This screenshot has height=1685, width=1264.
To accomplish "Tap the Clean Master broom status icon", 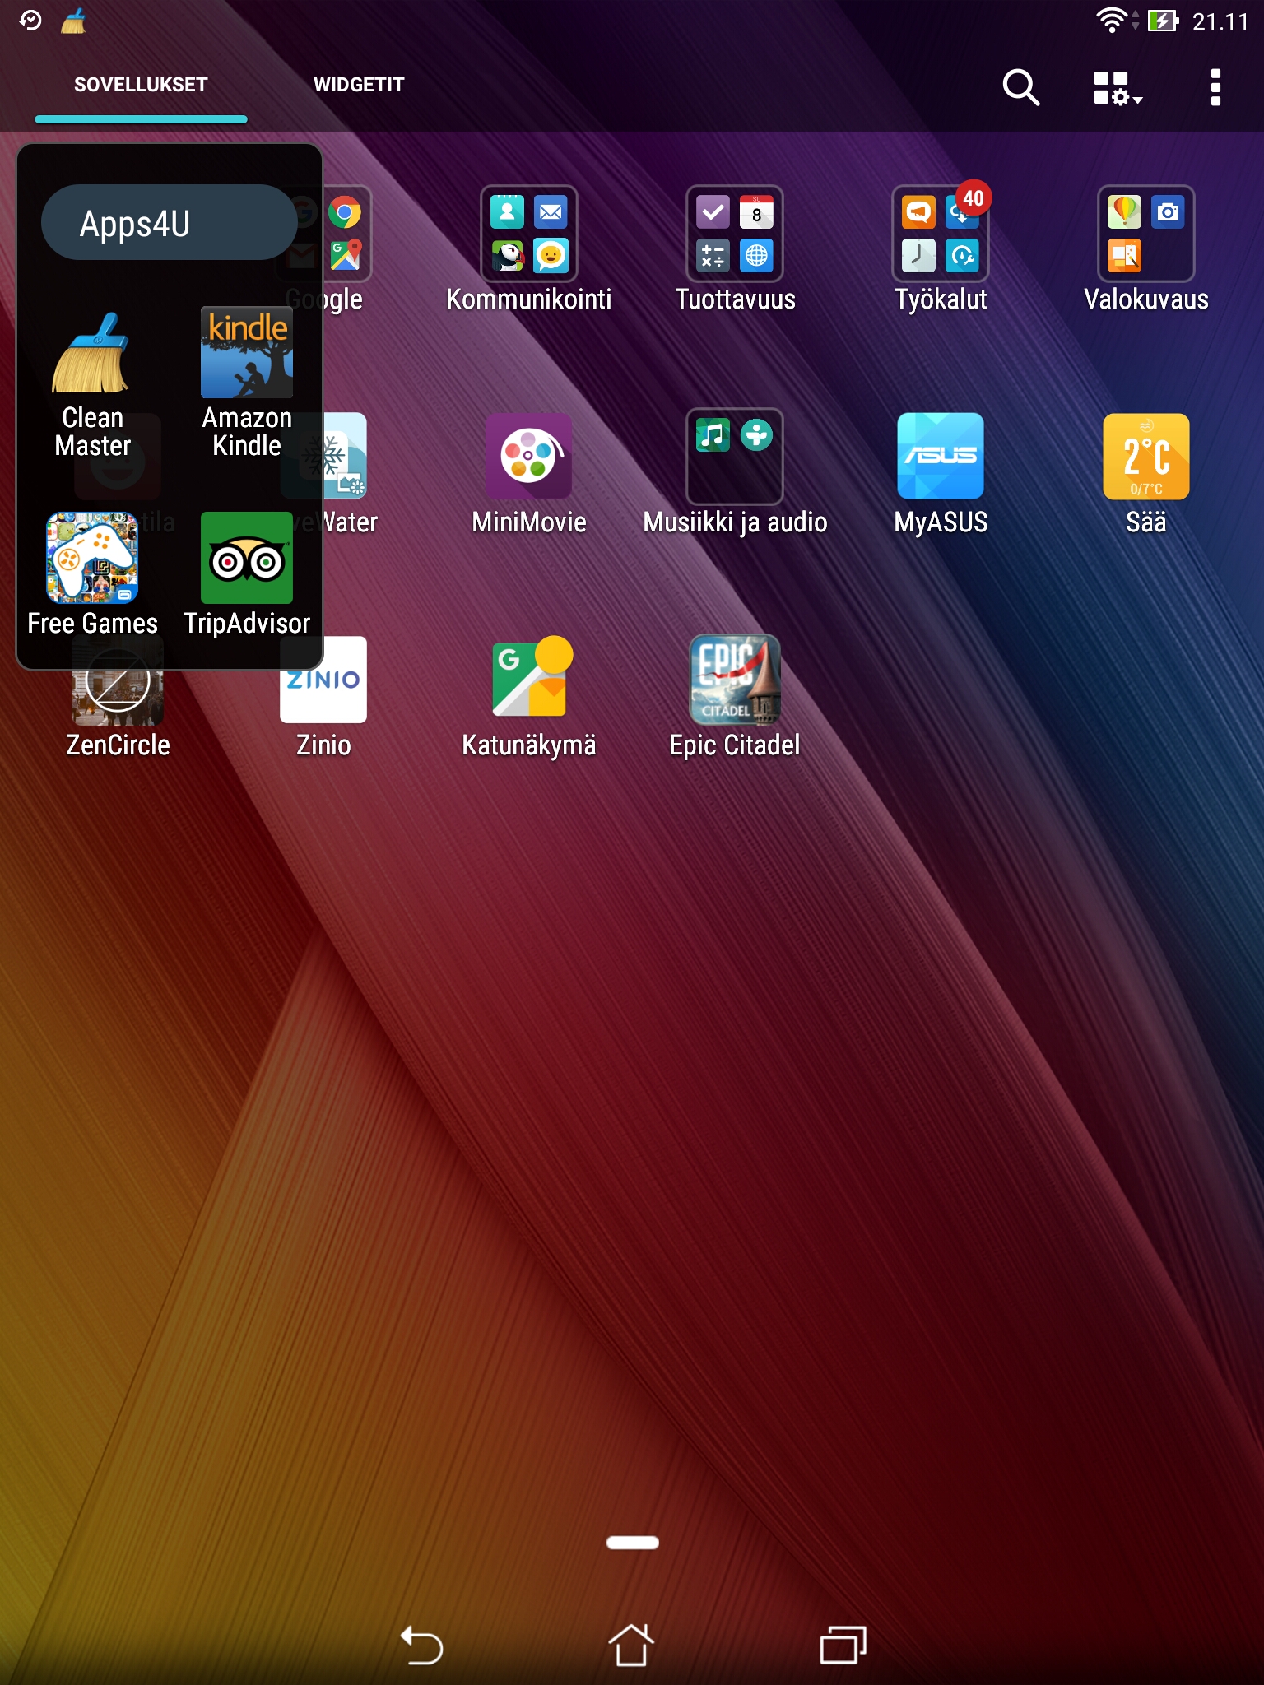I will 74,21.
